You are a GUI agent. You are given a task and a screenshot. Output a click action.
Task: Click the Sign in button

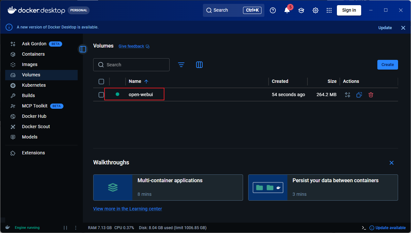[349, 10]
